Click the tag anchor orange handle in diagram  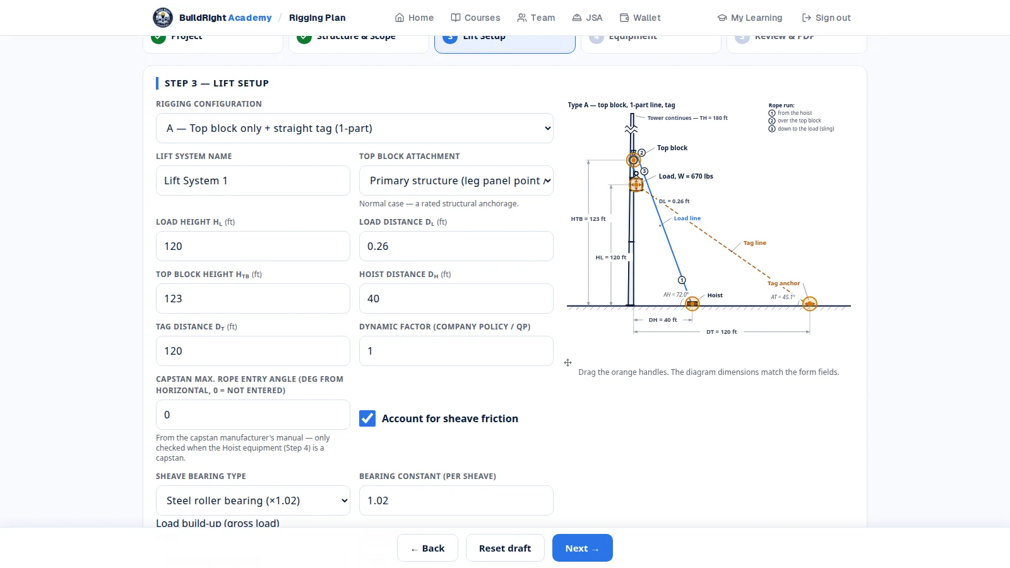810,304
